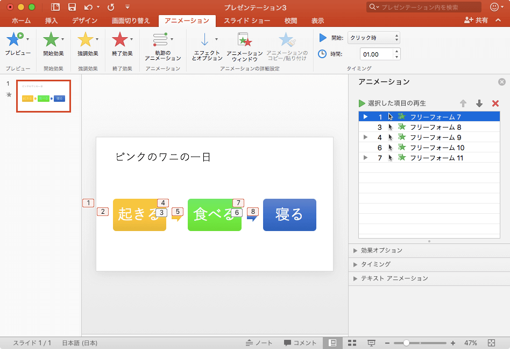This screenshot has height=349, width=510.
Task: Delete animation with red X
Action: pyautogui.click(x=495, y=103)
